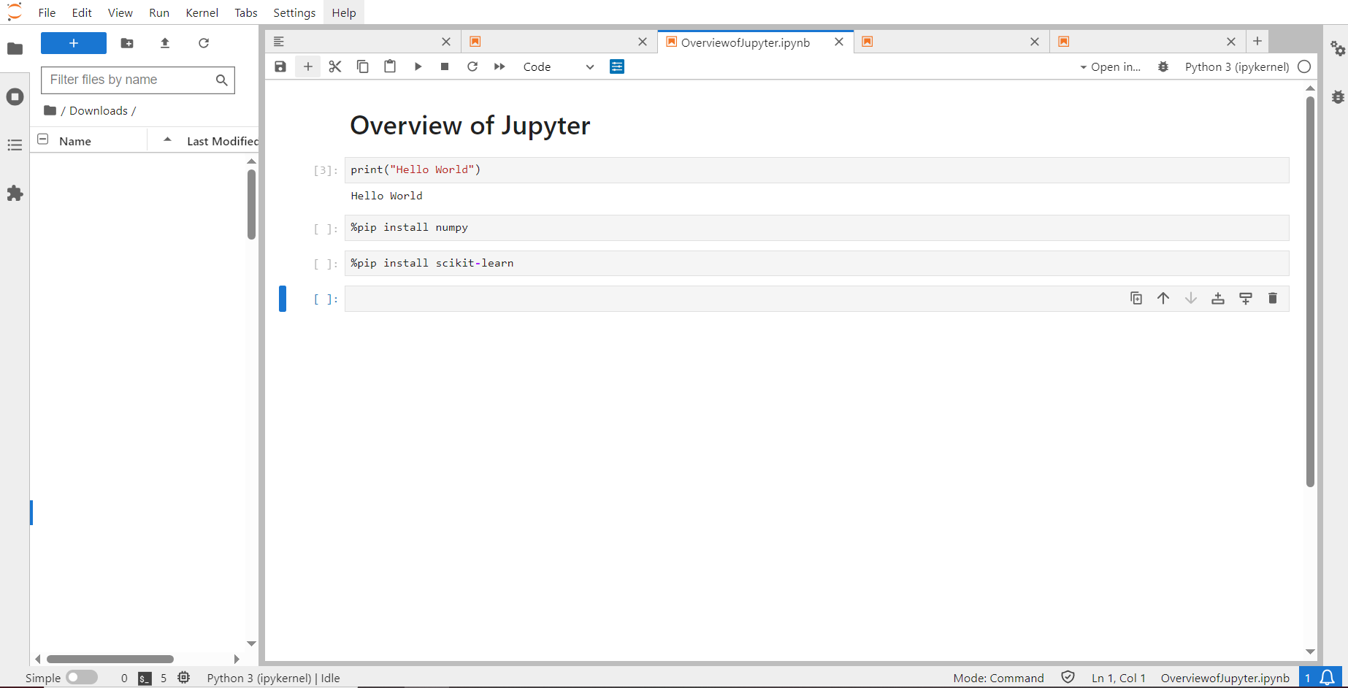This screenshot has width=1348, height=688.
Task: Toggle the Simple interface mode switch
Action: (81, 678)
